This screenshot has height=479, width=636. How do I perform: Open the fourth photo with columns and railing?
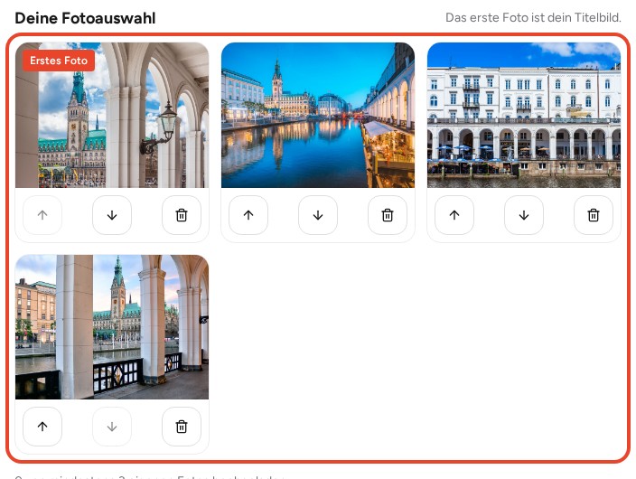click(x=112, y=327)
